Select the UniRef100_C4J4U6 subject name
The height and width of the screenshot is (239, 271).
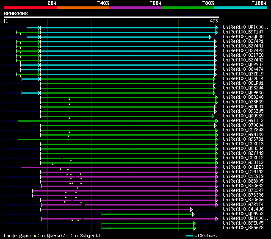[243, 209]
